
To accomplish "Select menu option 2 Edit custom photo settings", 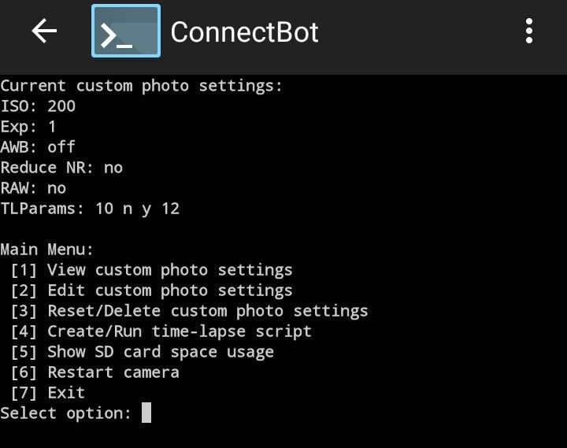I will point(152,291).
